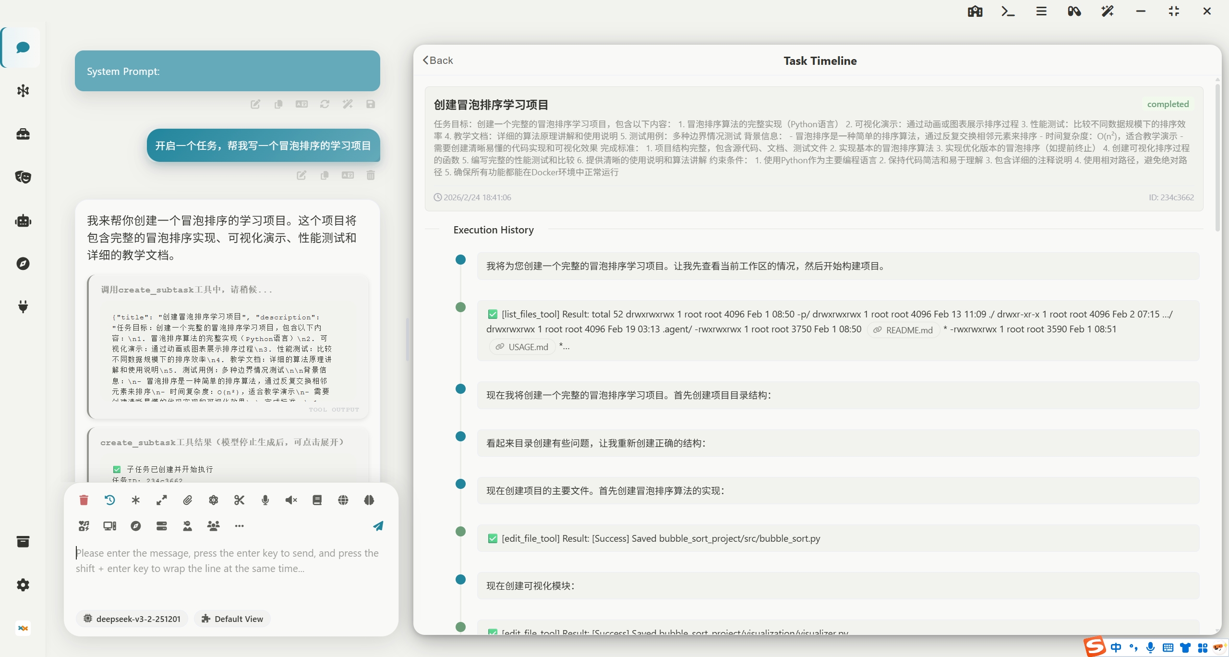
Task: Click the checkmark on the edit_file_tool result
Action: point(493,538)
